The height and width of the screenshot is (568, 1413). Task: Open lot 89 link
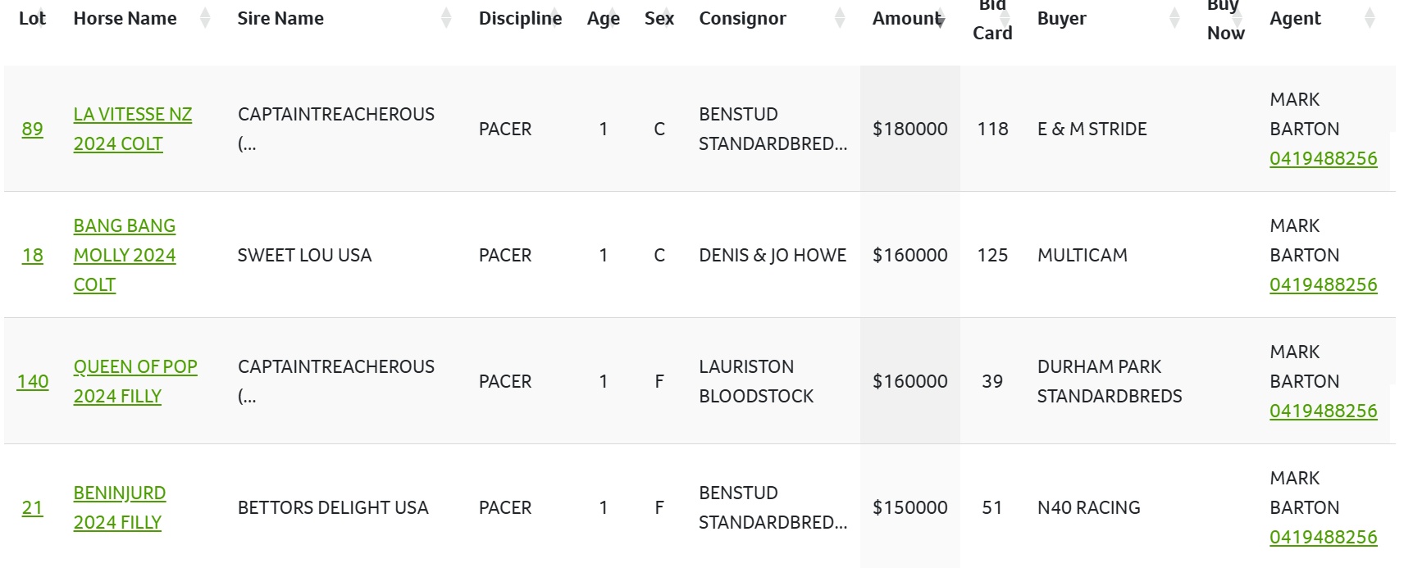(33, 130)
